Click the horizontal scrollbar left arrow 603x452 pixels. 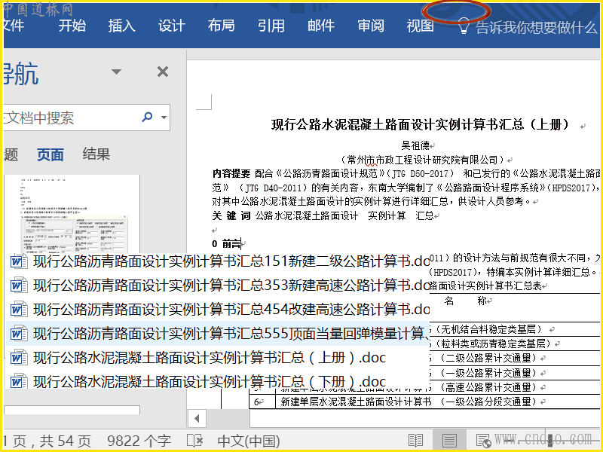pyautogui.click(x=197, y=418)
